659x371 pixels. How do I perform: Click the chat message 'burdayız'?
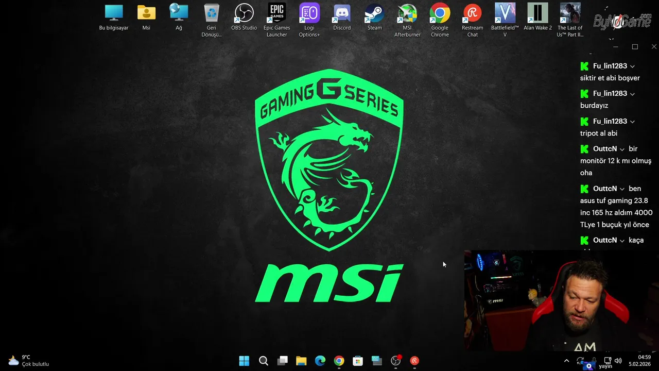point(594,105)
